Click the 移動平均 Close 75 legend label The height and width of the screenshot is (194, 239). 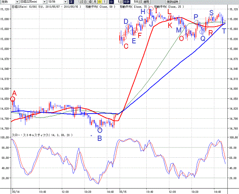pos(135,7)
